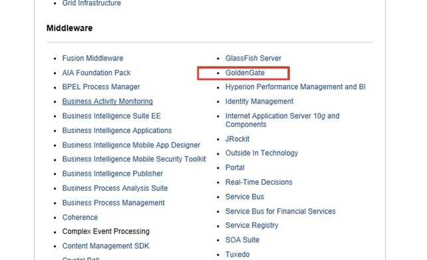The height and width of the screenshot is (260, 427).
Task: Open Business Process Analysis Suite
Action: tap(115, 188)
